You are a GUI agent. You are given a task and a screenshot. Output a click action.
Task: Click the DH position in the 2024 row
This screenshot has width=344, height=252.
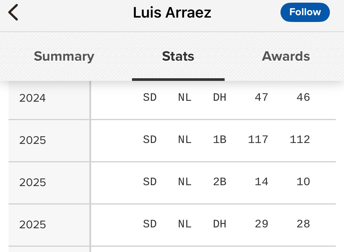220,97
